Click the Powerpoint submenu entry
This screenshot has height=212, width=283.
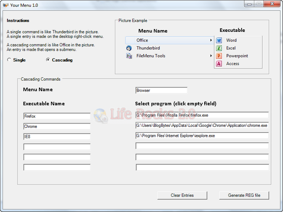237,56
